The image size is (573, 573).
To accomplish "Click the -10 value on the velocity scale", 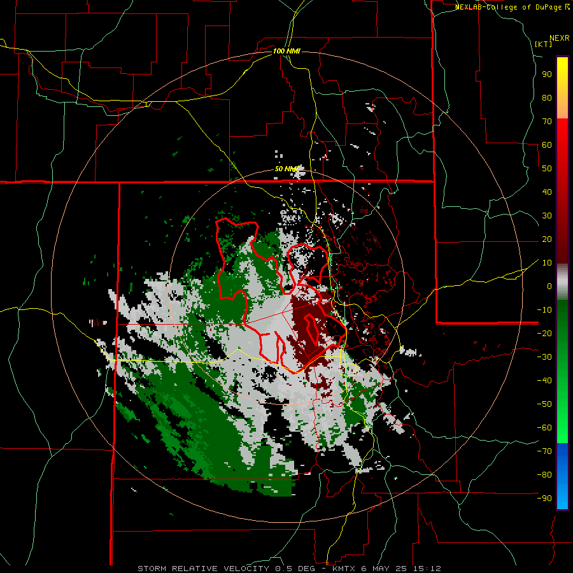I will pos(544,310).
